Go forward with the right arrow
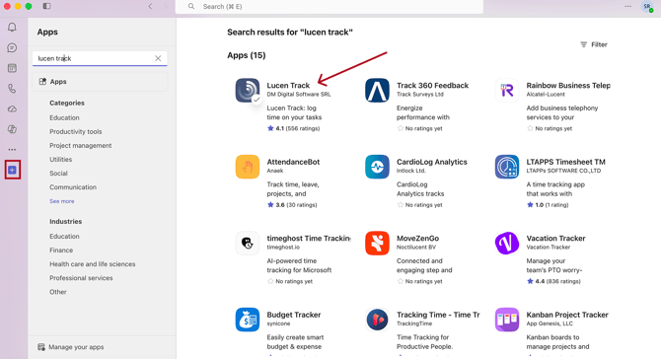661x359 pixels. coord(166,6)
